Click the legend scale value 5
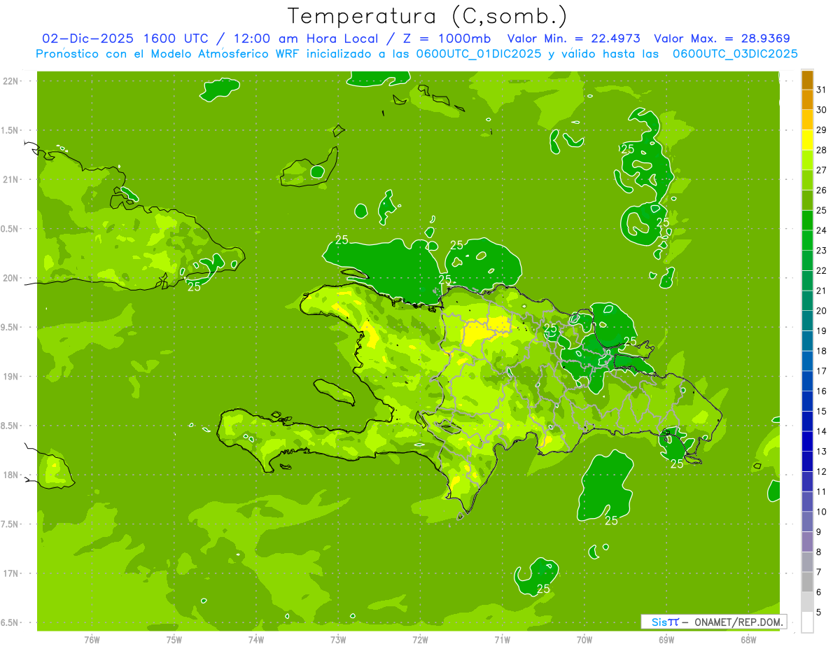 [819, 612]
